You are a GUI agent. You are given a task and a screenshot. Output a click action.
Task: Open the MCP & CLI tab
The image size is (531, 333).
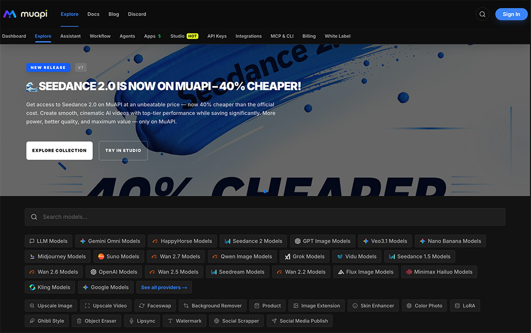(x=282, y=36)
